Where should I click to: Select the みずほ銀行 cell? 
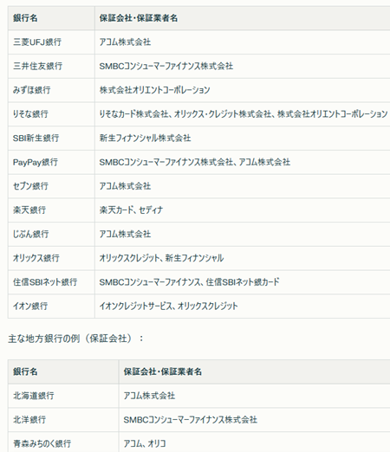[x=51, y=90]
